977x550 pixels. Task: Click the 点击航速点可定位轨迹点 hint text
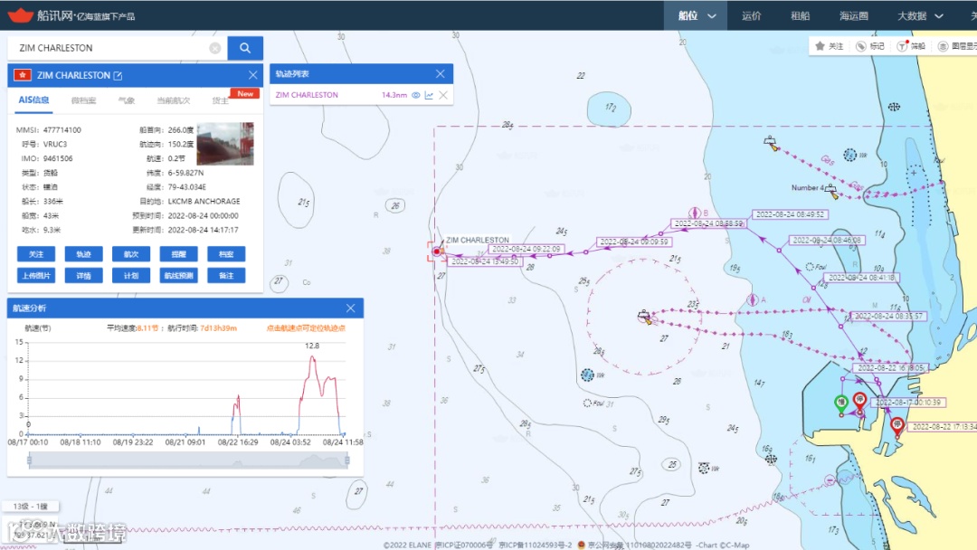[x=306, y=328]
